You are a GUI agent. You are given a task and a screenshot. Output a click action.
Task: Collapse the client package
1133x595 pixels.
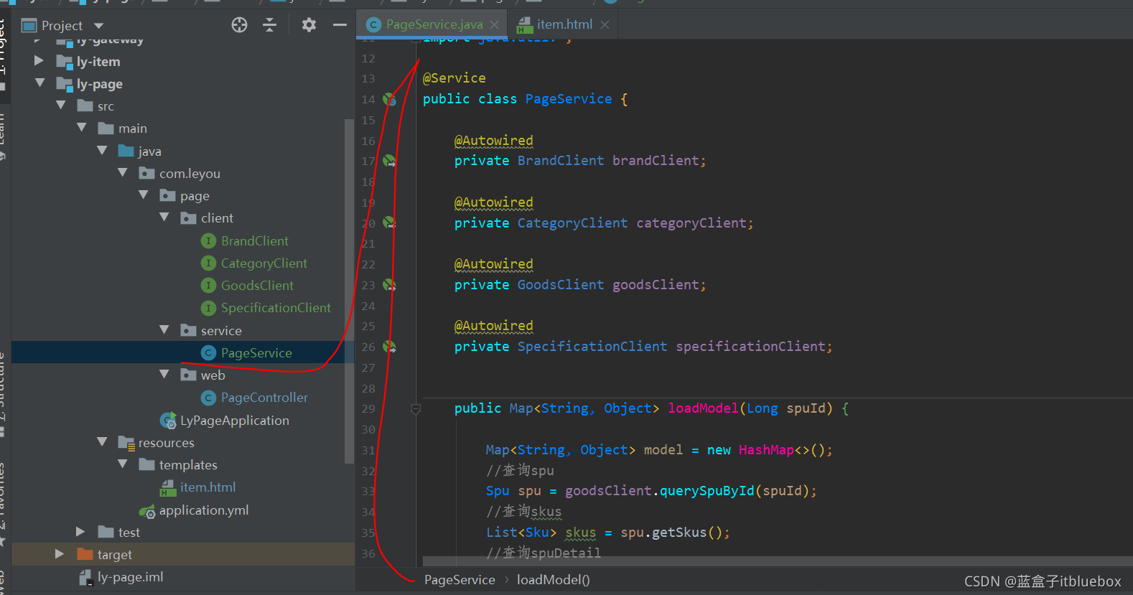click(164, 217)
